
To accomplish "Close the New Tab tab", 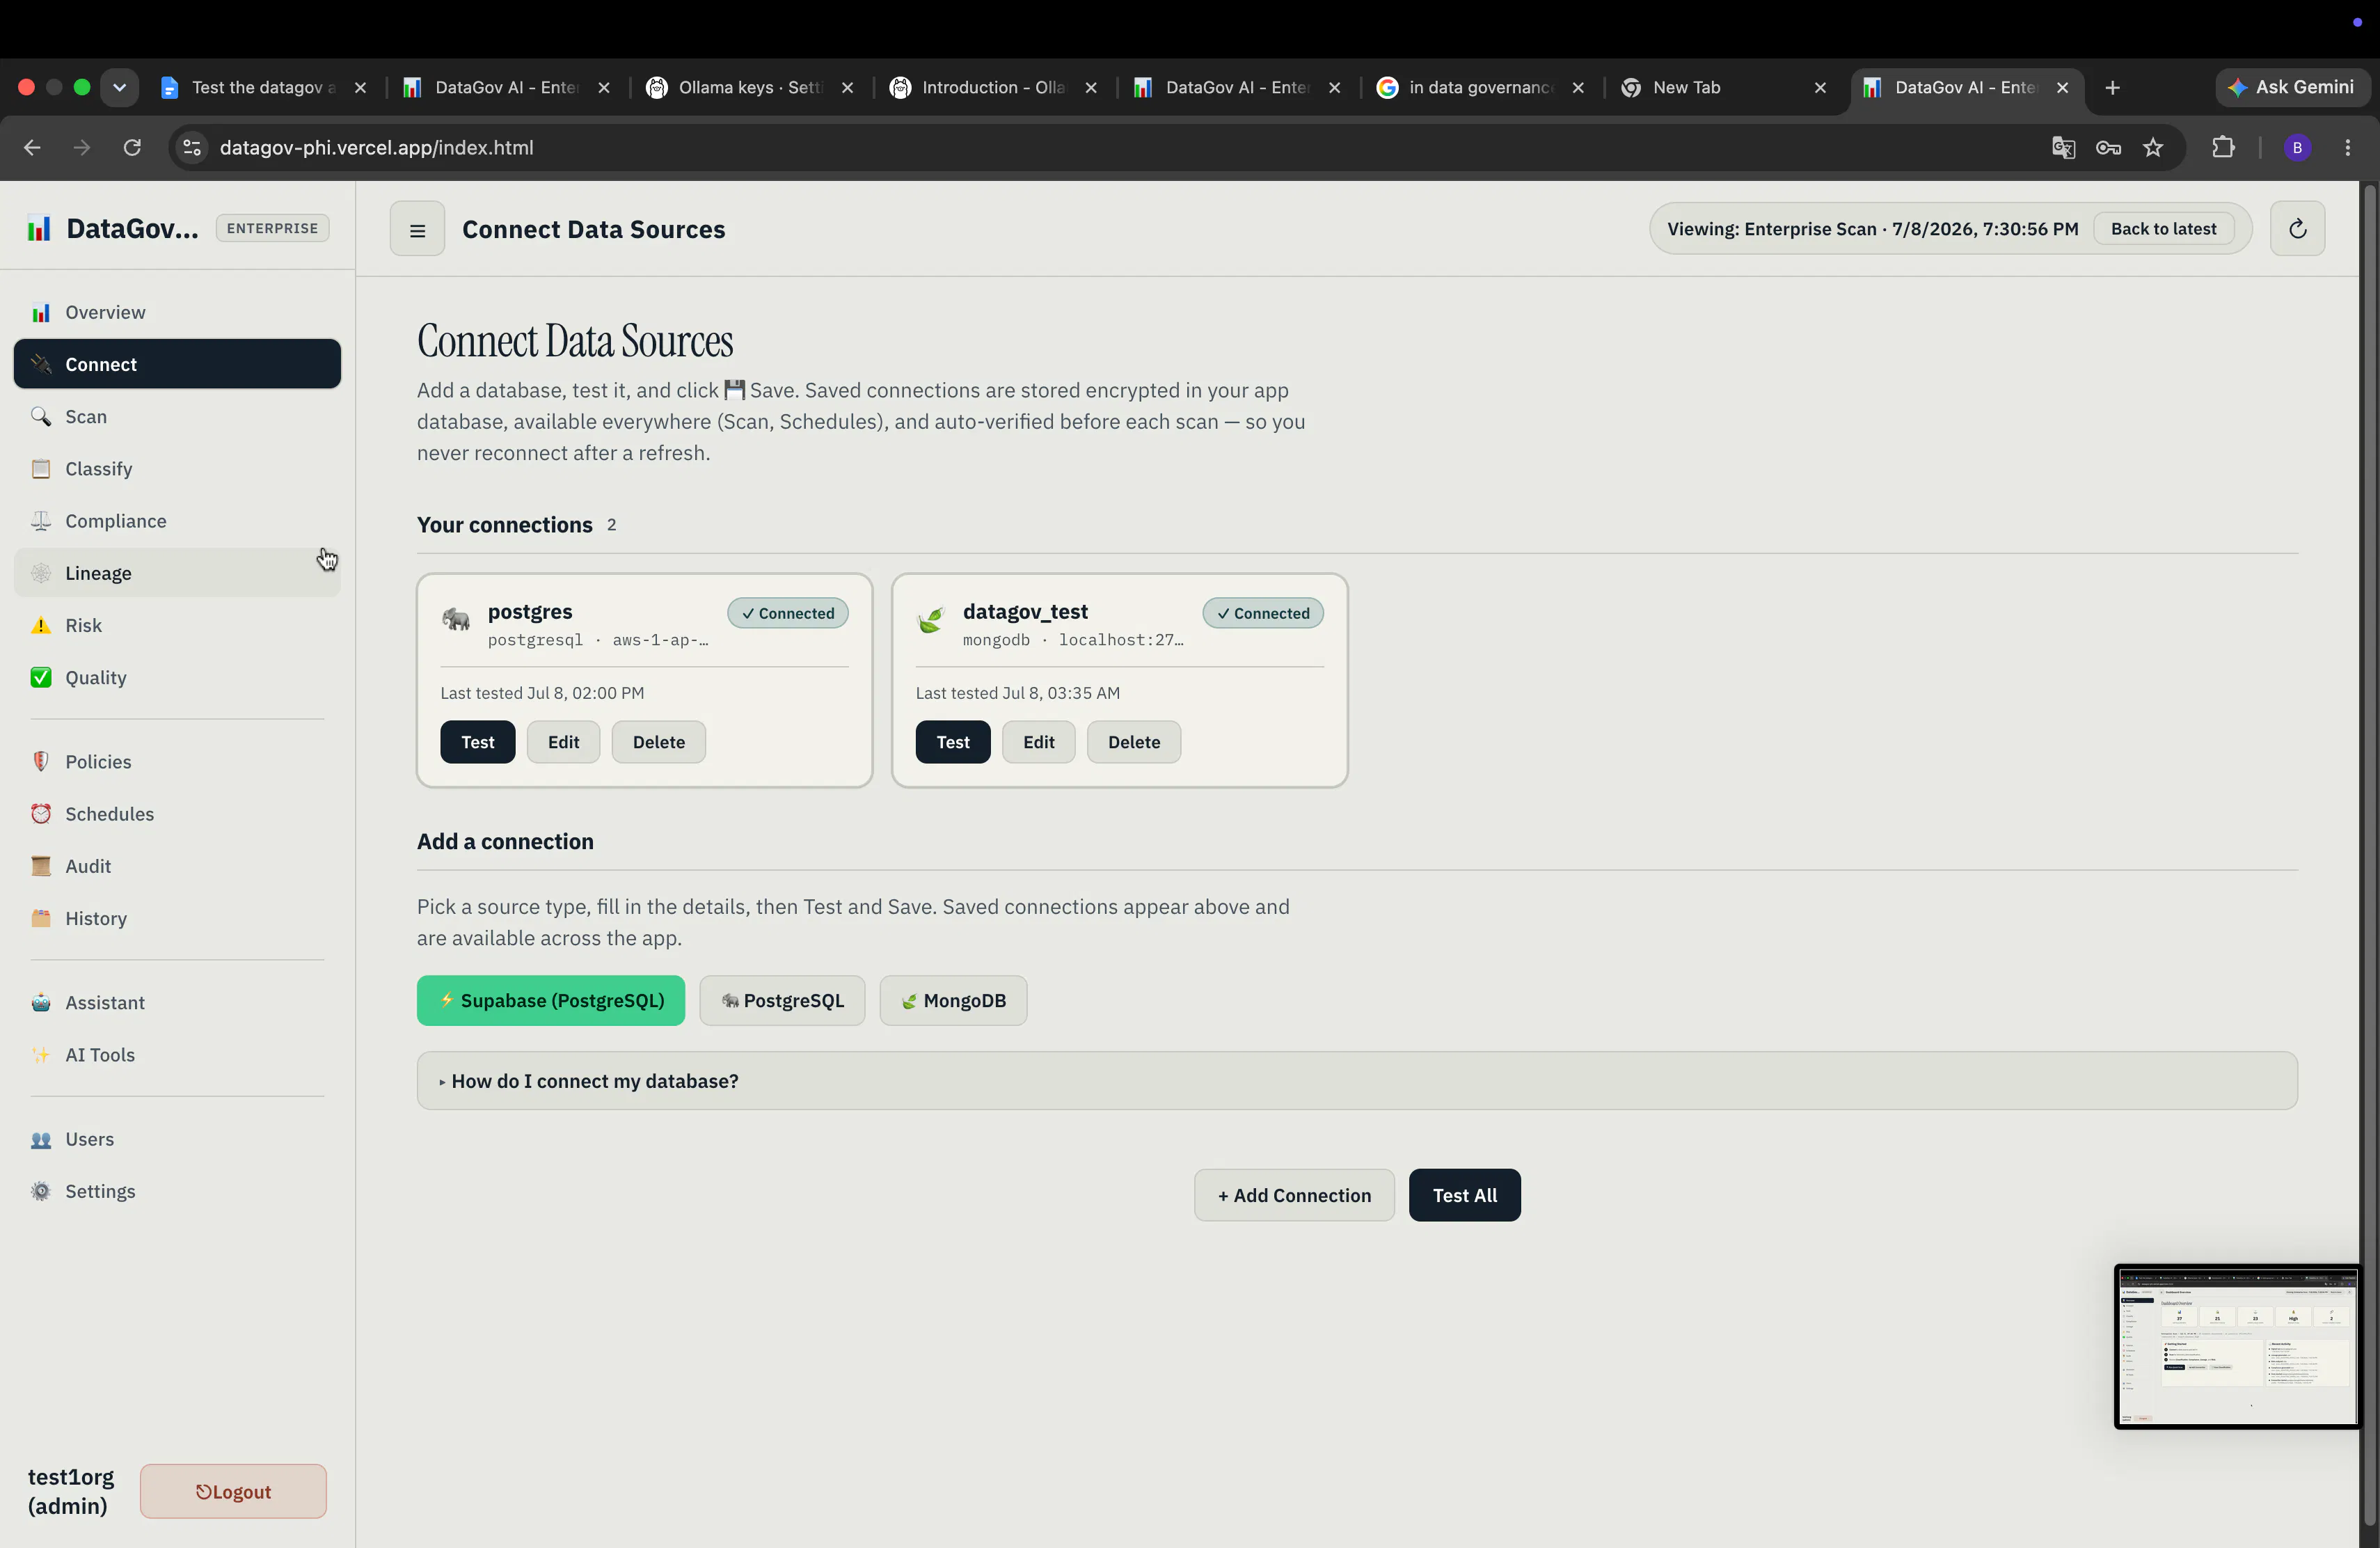I will 1820,87.
